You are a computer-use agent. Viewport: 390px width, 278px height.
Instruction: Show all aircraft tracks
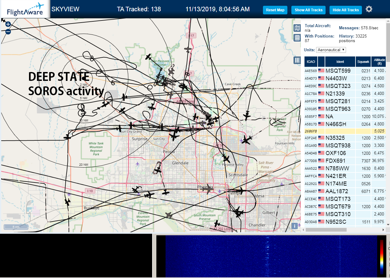point(308,10)
